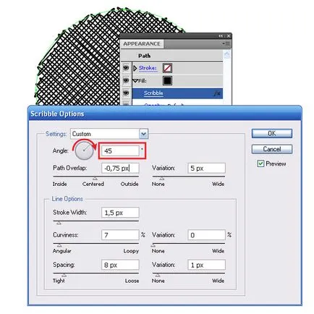Toggle visibility eye for Scribble effect
This screenshot has width=314, height=314.
coord(126,93)
